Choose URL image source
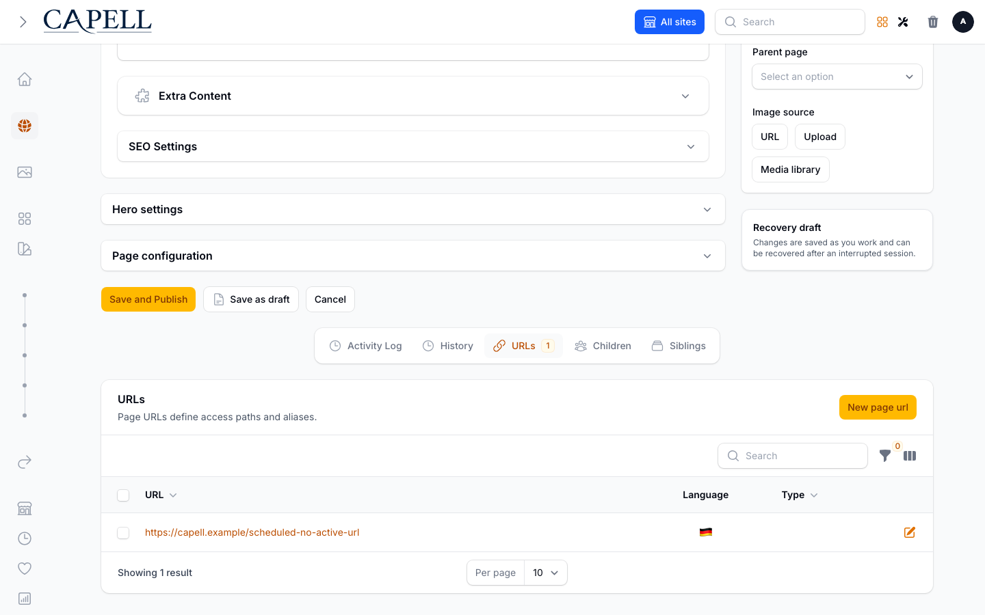 pyautogui.click(x=770, y=137)
